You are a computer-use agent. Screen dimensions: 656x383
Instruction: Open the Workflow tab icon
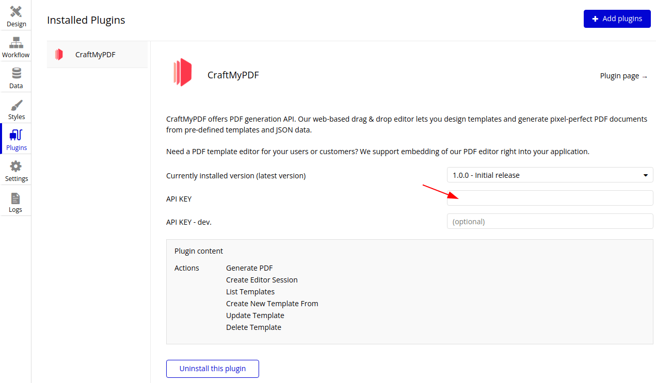16,43
